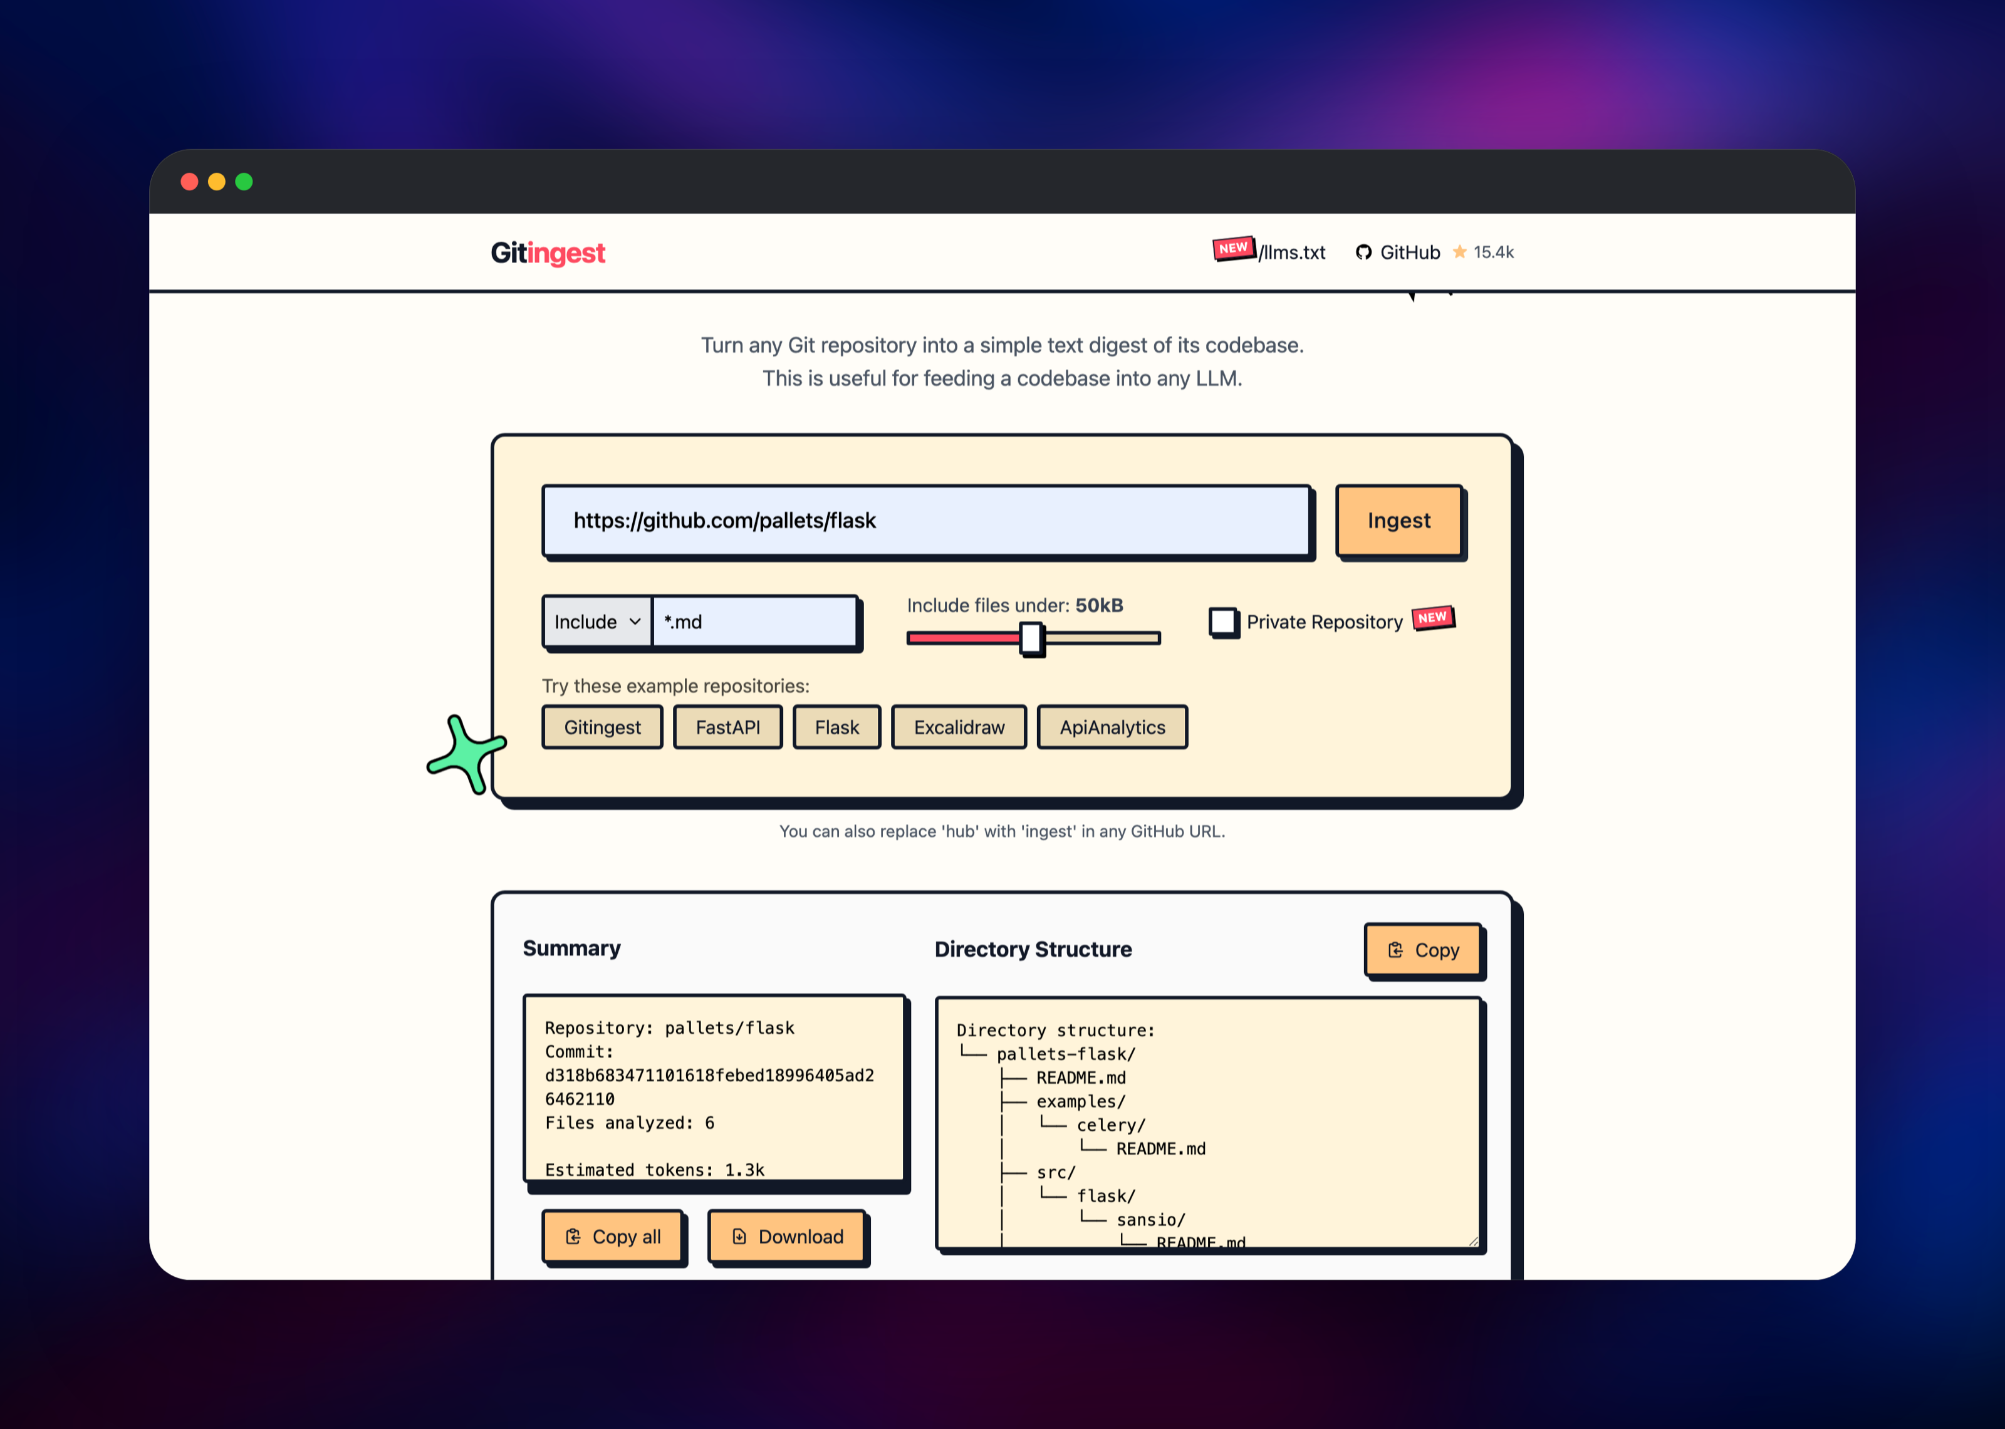Image resolution: width=2005 pixels, height=1429 pixels.
Task: Click the Directory Structure heading
Action: [x=1033, y=950]
